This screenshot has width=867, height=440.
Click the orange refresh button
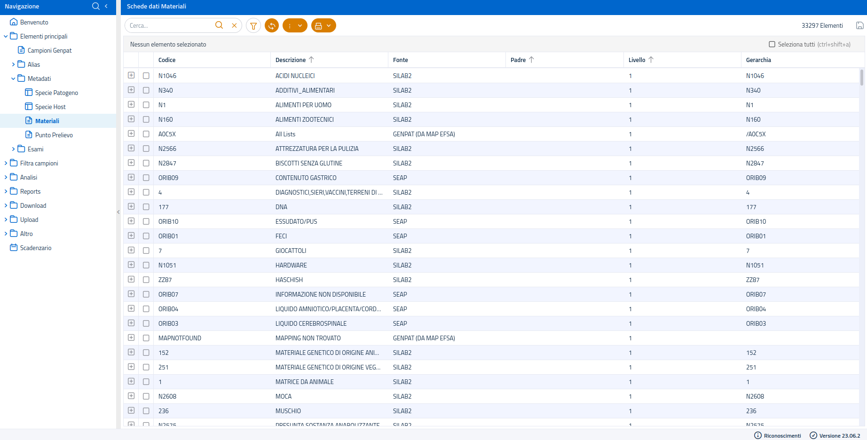pyautogui.click(x=272, y=26)
